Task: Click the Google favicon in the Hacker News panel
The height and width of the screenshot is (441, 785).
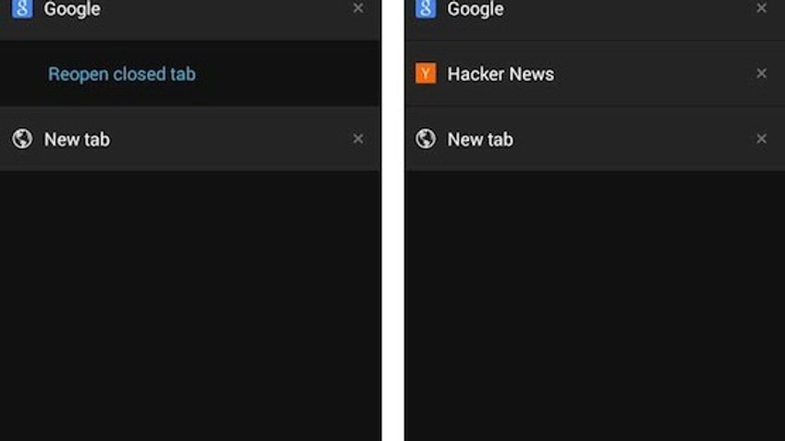Action: pos(425,8)
